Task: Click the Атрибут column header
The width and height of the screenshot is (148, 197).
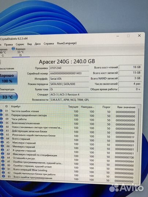Action: (x=16, y=107)
